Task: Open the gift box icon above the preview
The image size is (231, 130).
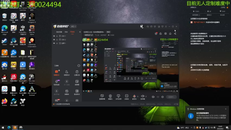Action: point(156,34)
